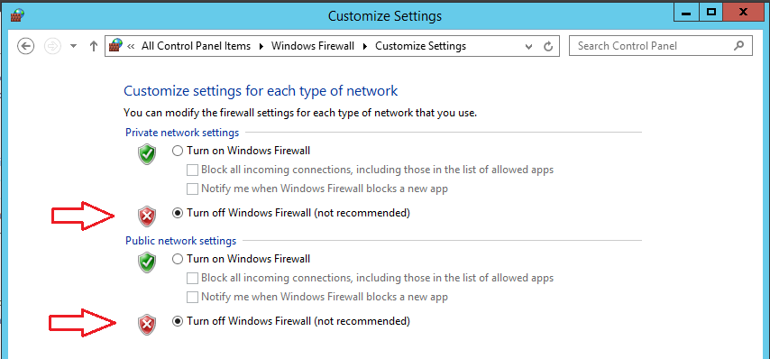770x359 pixels.
Task: Click the search magnifier icon
Action: (x=738, y=46)
